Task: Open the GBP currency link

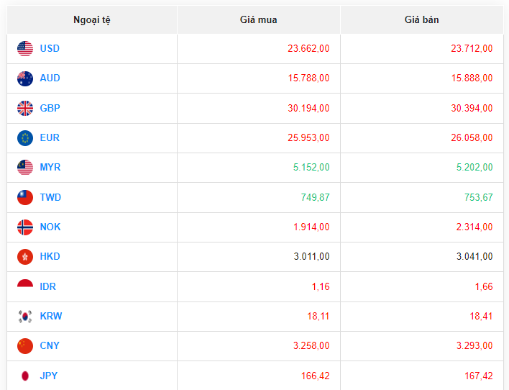Action: click(50, 108)
